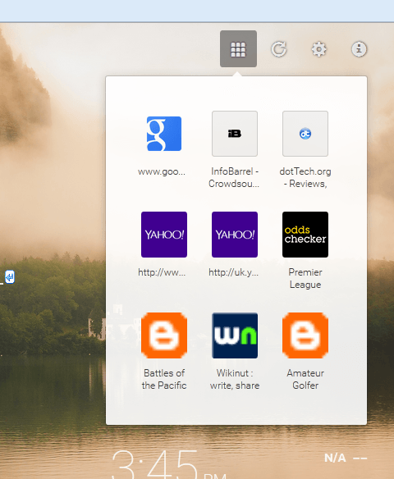Open the Blogger tile for Battles of the Pacific
This screenshot has height=479, width=394.
(x=164, y=335)
